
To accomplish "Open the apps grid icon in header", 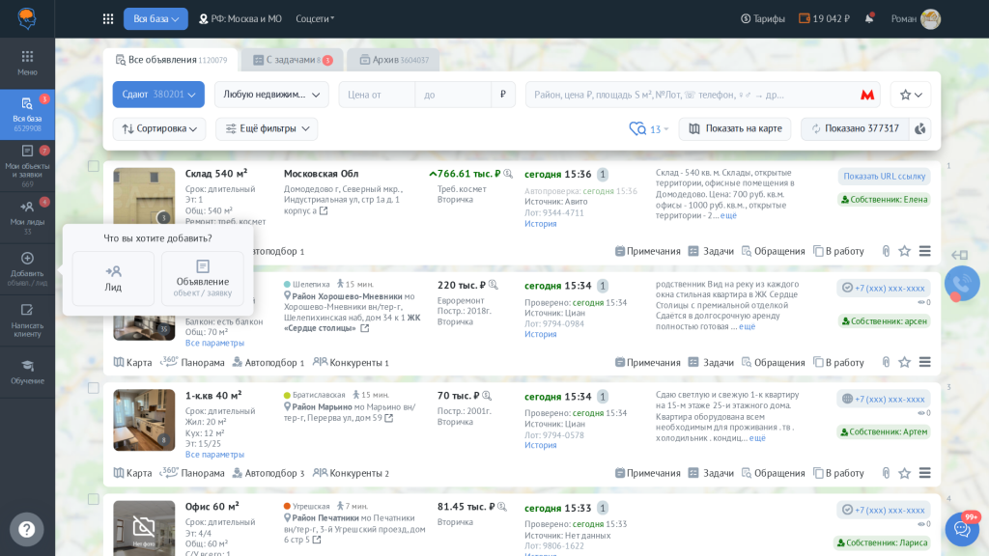I will 108,18.
